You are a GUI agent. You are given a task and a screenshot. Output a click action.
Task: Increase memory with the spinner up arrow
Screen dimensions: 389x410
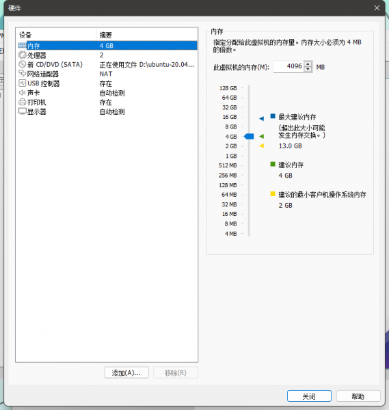(308, 64)
